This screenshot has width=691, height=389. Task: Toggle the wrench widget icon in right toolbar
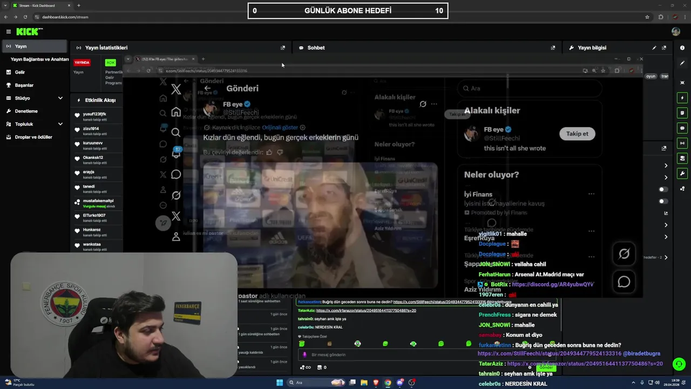(x=682, y=173)
